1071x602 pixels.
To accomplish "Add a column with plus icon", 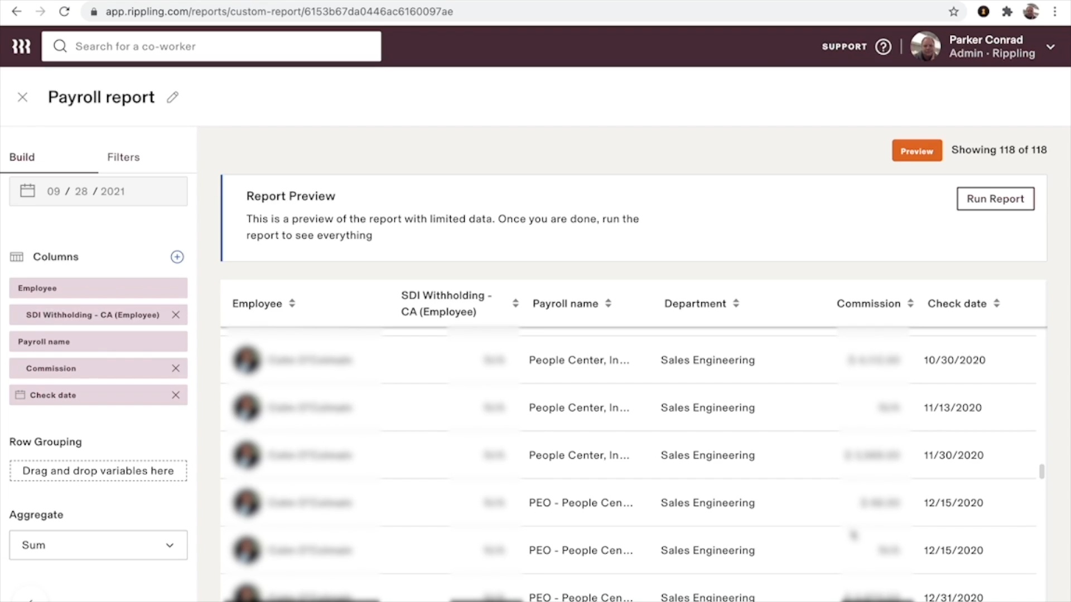I will pyautogui.click(x=177, y=257).
